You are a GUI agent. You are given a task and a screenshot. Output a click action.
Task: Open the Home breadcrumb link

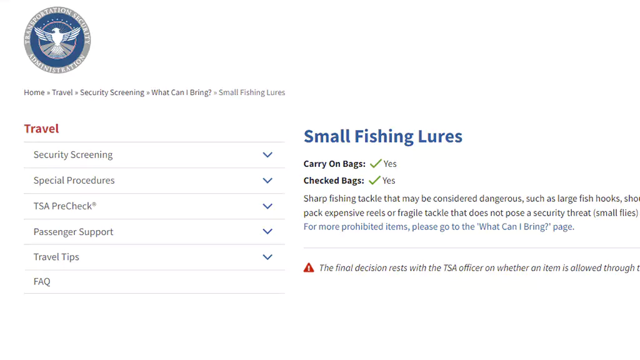[34, 92]
